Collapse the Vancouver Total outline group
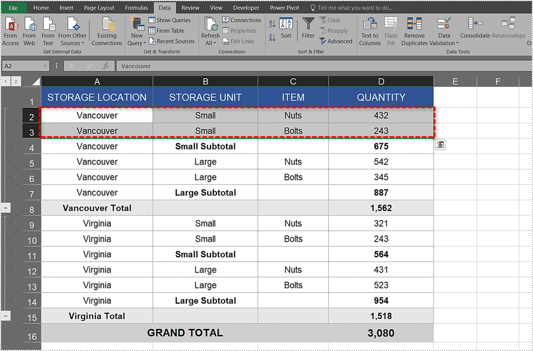The image size is (533, 351). [x=6, y=208]
